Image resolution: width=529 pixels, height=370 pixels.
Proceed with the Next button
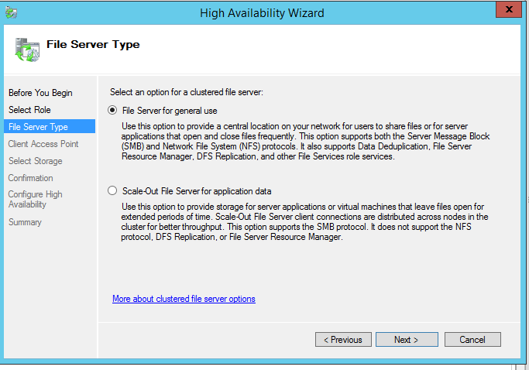(x=406, y=339)
